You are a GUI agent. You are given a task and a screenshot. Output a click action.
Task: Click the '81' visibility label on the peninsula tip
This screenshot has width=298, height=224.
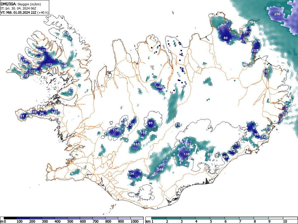22,116
